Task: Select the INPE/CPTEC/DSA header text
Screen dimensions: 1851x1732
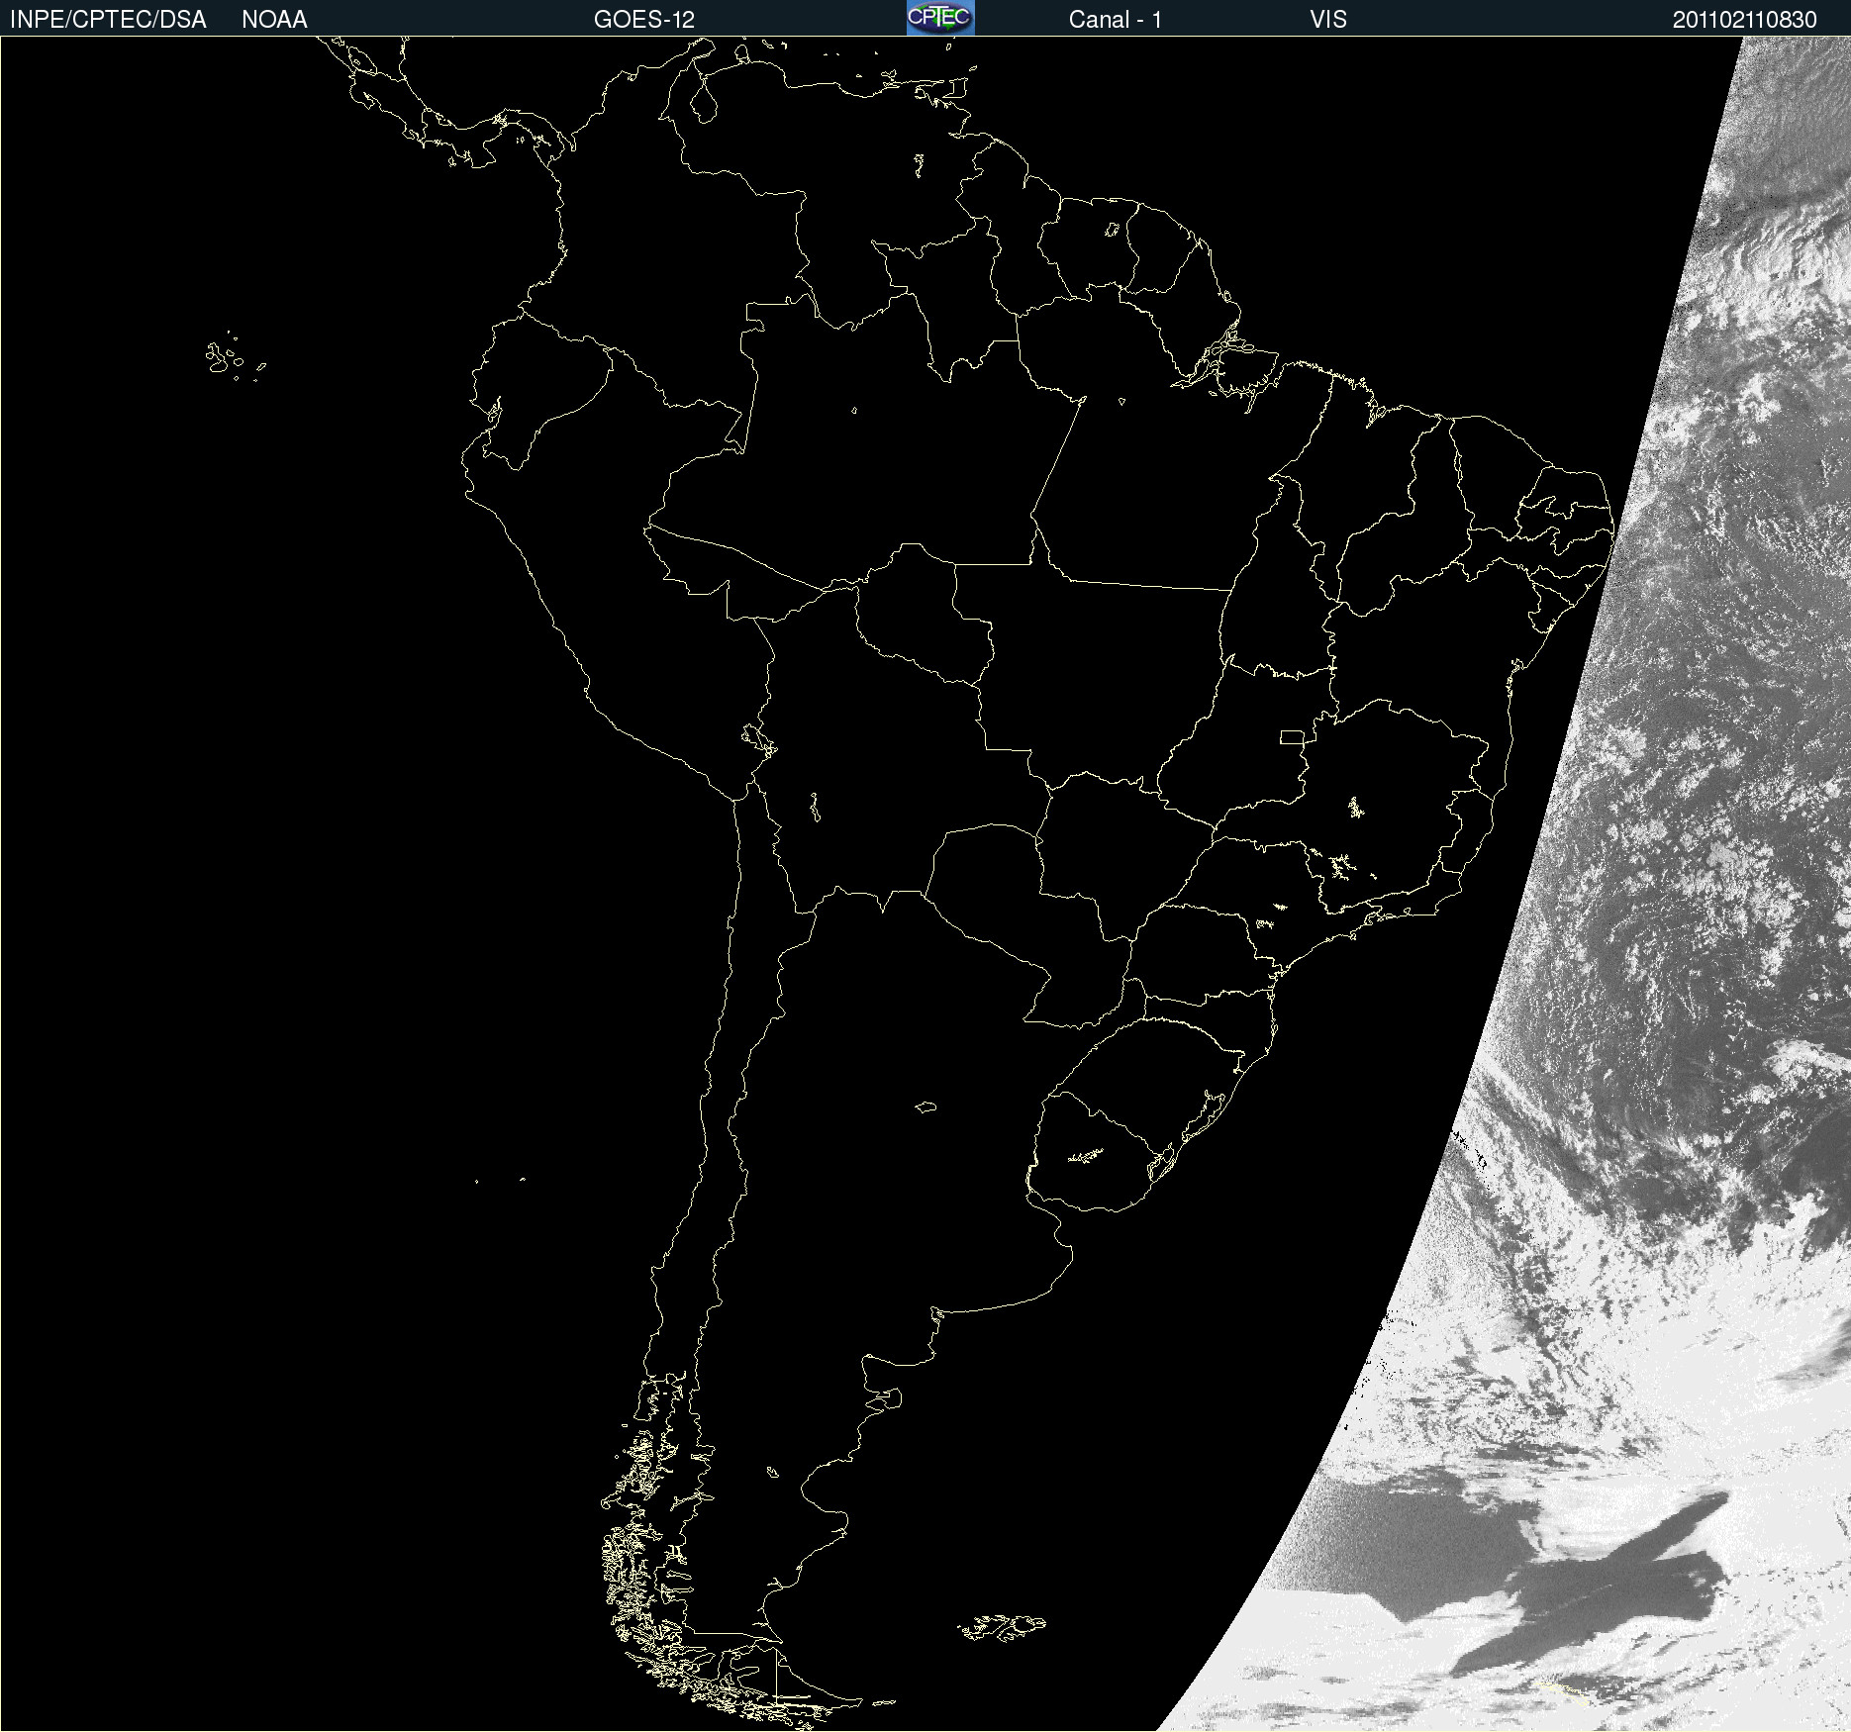Action: coord(108,20)
